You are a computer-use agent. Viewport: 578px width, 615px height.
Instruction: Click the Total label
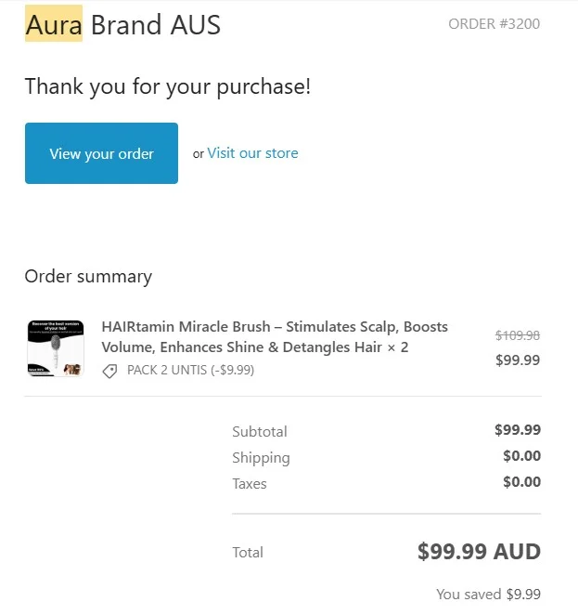(248, 553)
